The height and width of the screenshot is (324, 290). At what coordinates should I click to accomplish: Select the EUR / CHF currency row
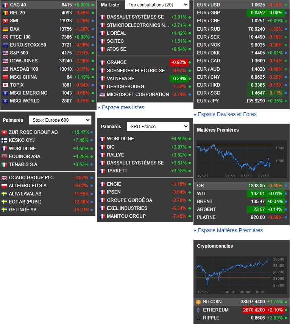242,21
